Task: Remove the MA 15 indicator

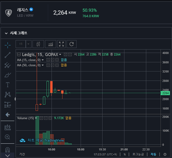Action: (x=57, y=60)
